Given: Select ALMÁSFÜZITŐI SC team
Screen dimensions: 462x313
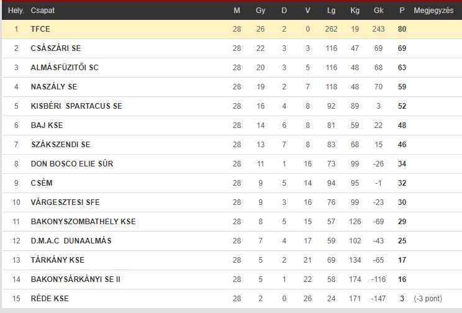Looking at the screenshot, I should (x=65, y=68).
